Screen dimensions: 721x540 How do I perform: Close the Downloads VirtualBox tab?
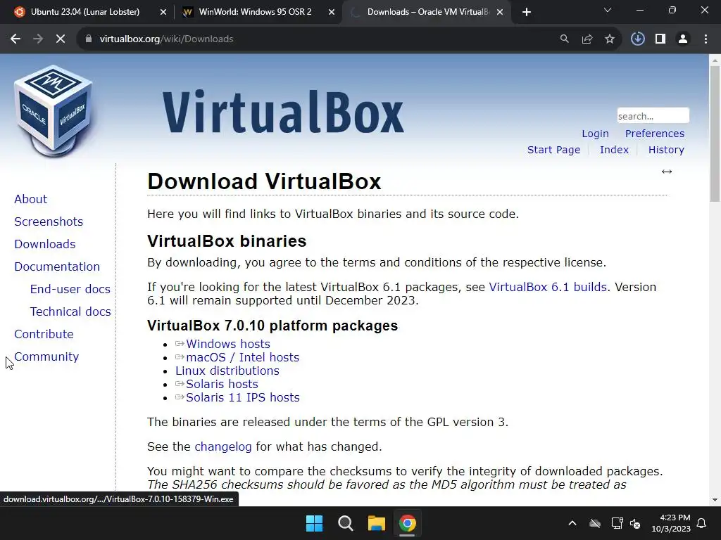(500, 12)
